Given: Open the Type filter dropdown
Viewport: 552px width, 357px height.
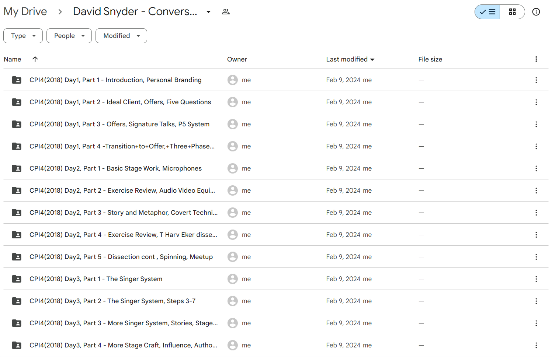Looking at the screenshot, I should click(x=23, y=36).
